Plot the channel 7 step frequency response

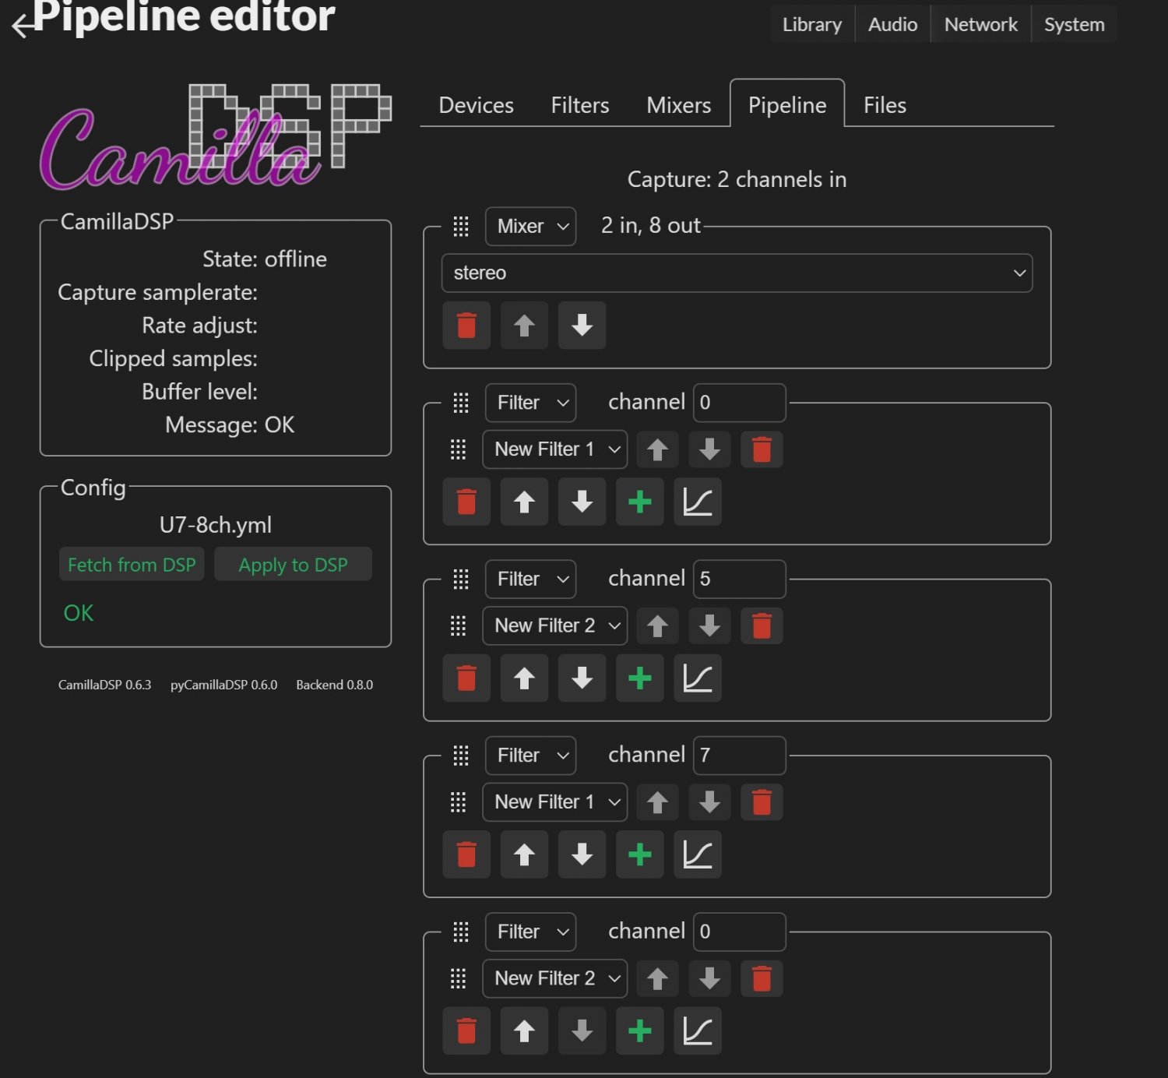pos(697,855)
